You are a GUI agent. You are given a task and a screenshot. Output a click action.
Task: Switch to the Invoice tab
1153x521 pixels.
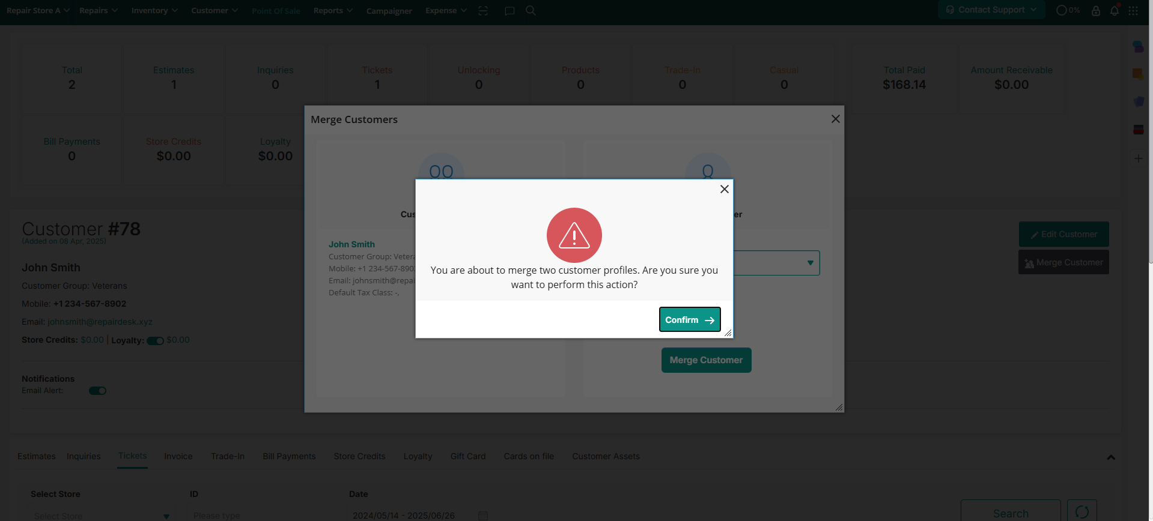[x=178, y=456]
